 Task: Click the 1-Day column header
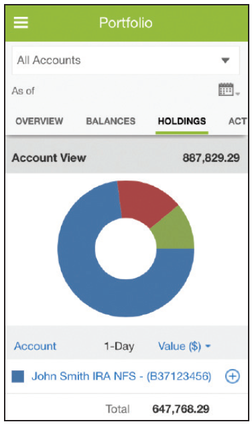click(119, 346)
